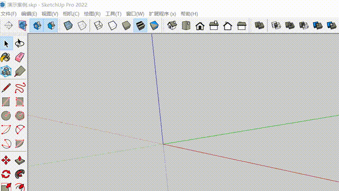Viewport: 339px width, 191px height.
Task: Choose the Rectangle drawing tool
Action: coord(6,102)
